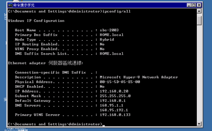
Task: Open the command prompt system menu icon
Action: (x=10, y=5)
